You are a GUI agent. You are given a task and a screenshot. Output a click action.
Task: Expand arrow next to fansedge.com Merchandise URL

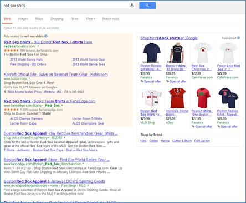pos(83,164)
